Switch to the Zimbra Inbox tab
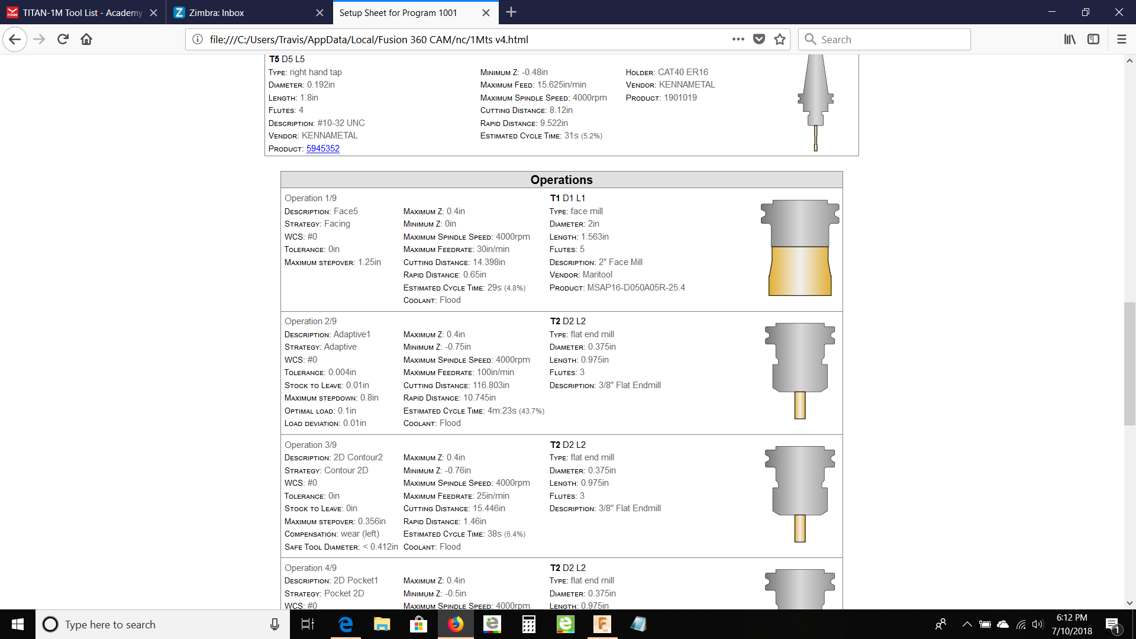The height and width of the screenshot is (639, 1136). coord(237,12)
